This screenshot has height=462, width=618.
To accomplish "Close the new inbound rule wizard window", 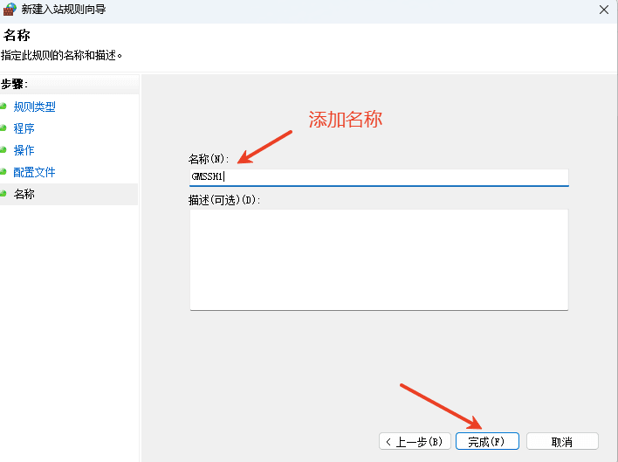I will point(603,10).
